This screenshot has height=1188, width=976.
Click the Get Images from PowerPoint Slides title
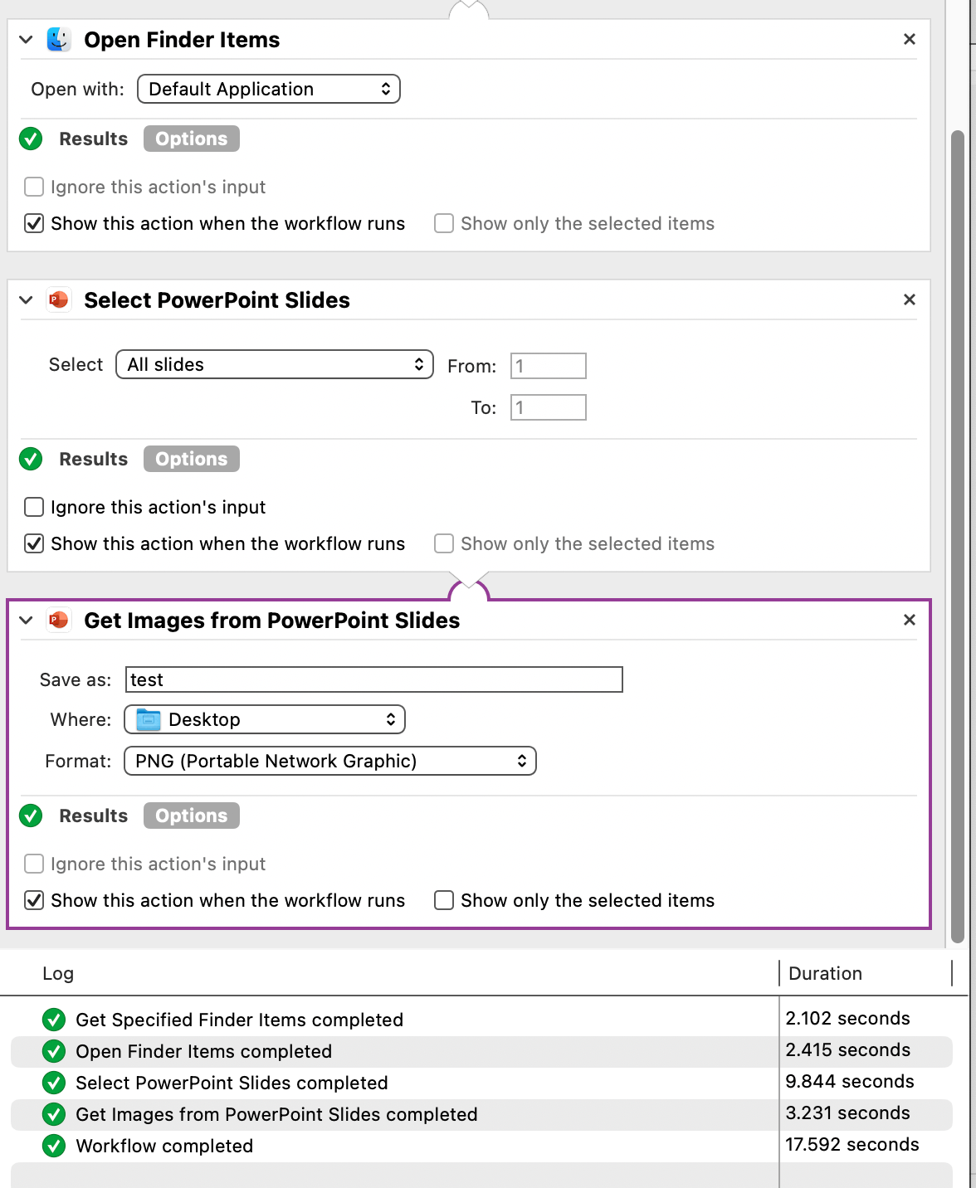(271, 621)
